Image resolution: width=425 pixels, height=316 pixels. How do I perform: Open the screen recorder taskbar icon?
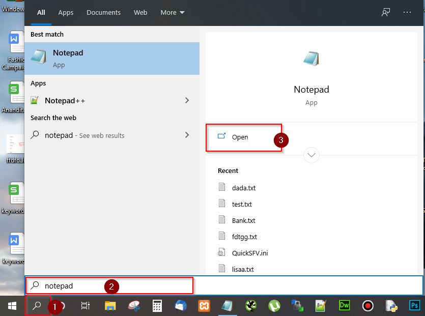point(368,306)
